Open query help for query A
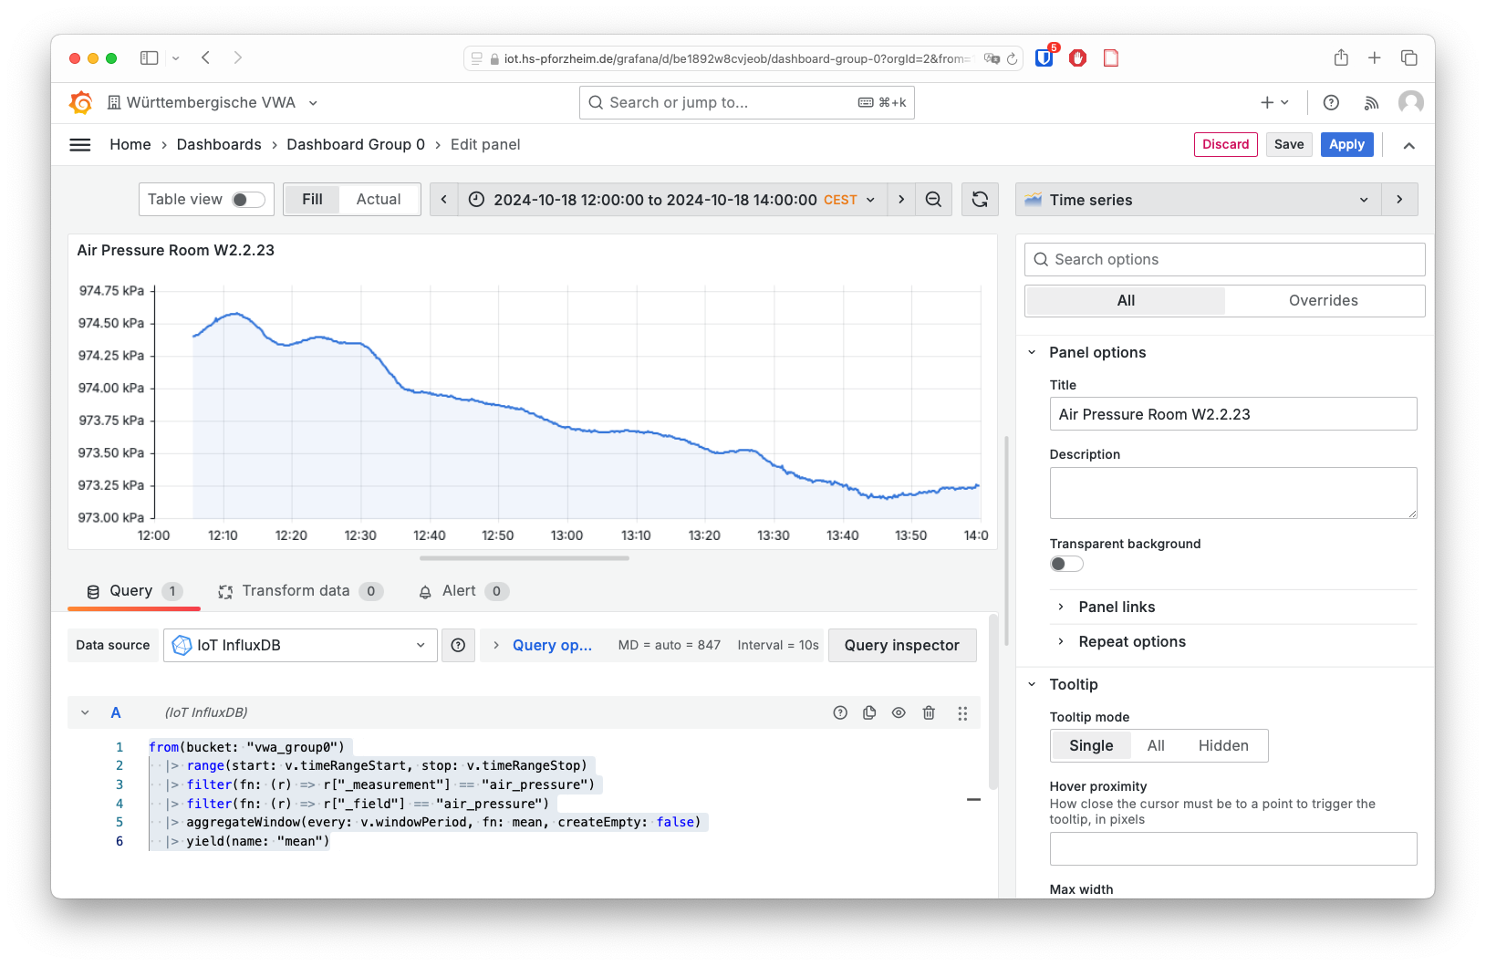 coord(840,713)
